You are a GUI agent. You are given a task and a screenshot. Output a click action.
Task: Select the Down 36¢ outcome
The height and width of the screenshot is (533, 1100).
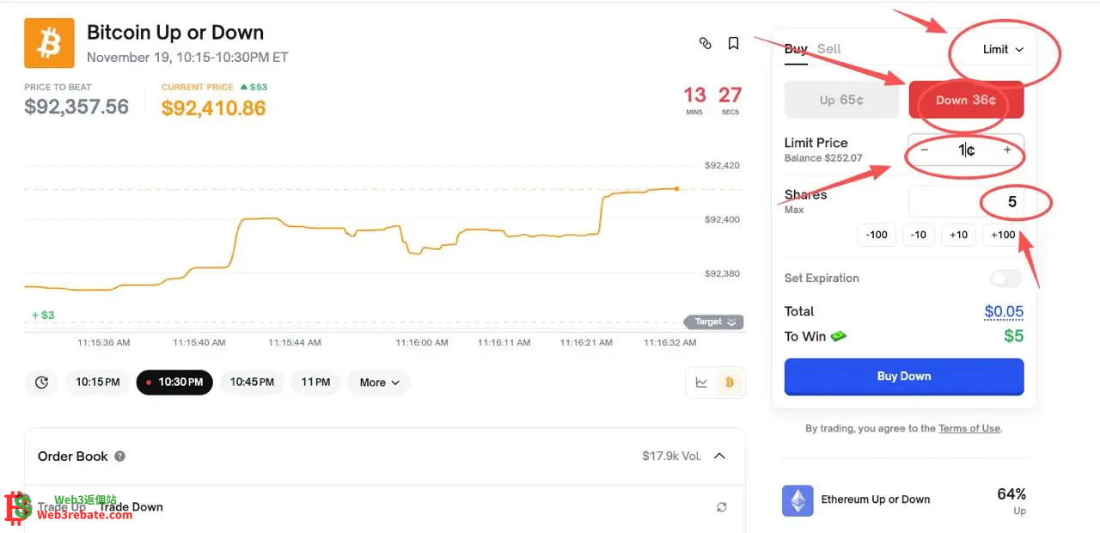966,100
